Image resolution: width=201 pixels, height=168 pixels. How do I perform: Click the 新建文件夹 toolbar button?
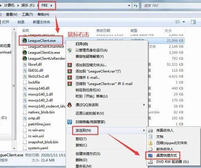(41, 22)
